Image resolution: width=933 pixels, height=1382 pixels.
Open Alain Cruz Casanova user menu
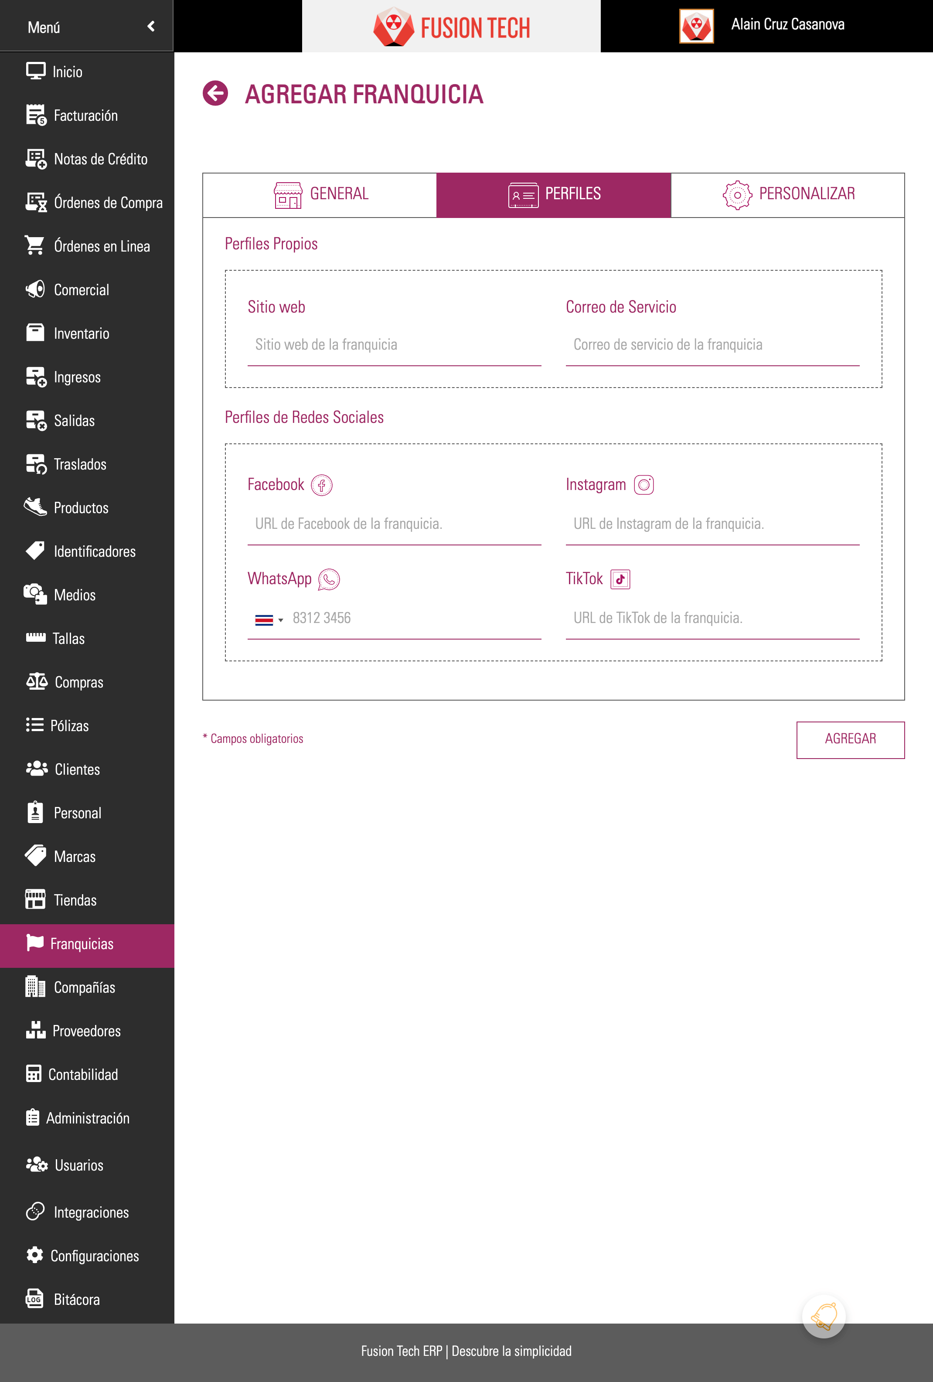click(787, 24)
